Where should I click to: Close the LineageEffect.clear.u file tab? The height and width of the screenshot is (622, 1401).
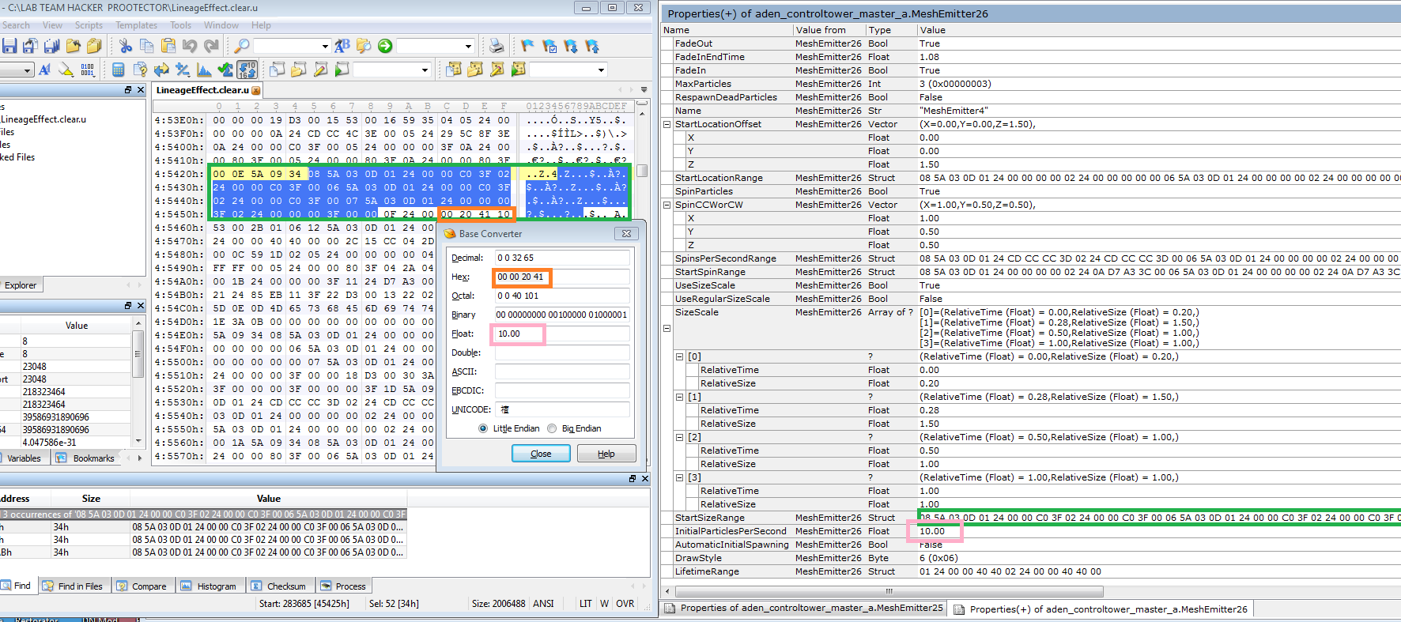256,90
